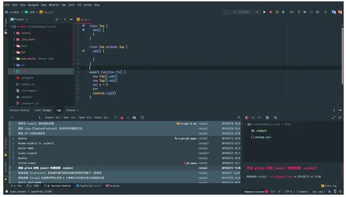Push commits using purple arrow Git icon

click(x=305, y=12)
